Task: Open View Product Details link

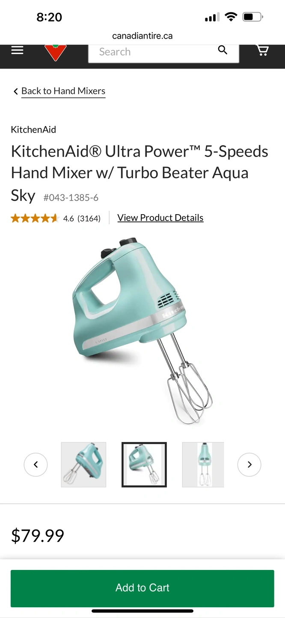Action: click(160, 218)
